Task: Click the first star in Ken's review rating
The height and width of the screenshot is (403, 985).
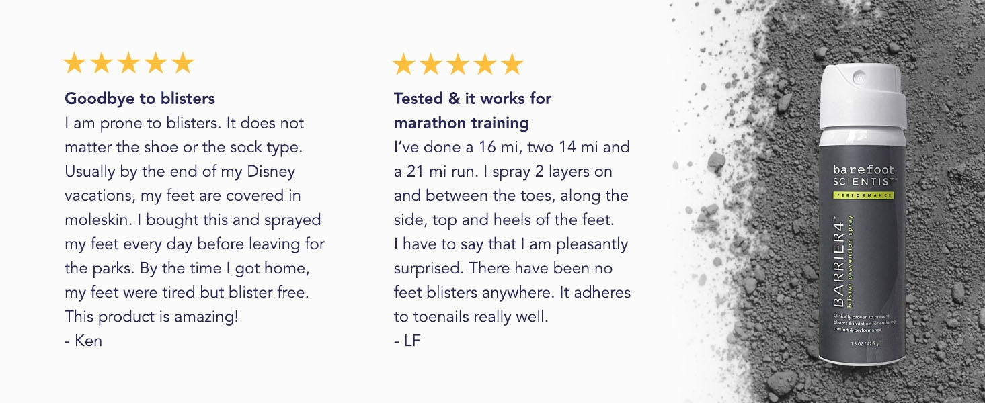Action: (x=74, y=64)
